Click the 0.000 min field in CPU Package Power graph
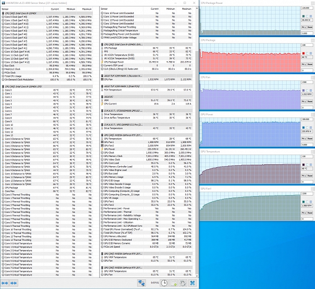Viewport: 315px width, 289px height. [x=307, y=33]
